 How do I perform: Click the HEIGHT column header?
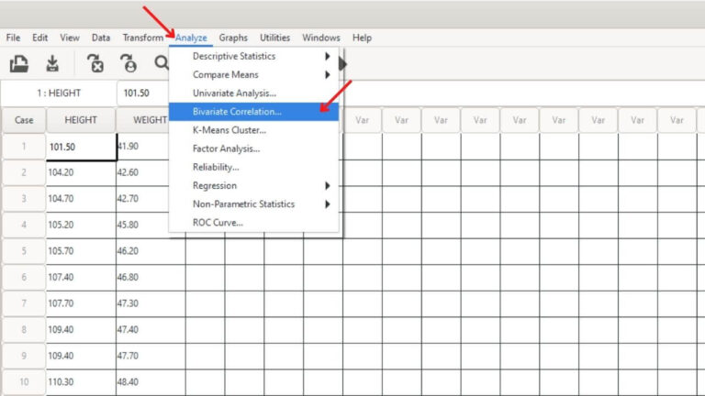point(81,120)
